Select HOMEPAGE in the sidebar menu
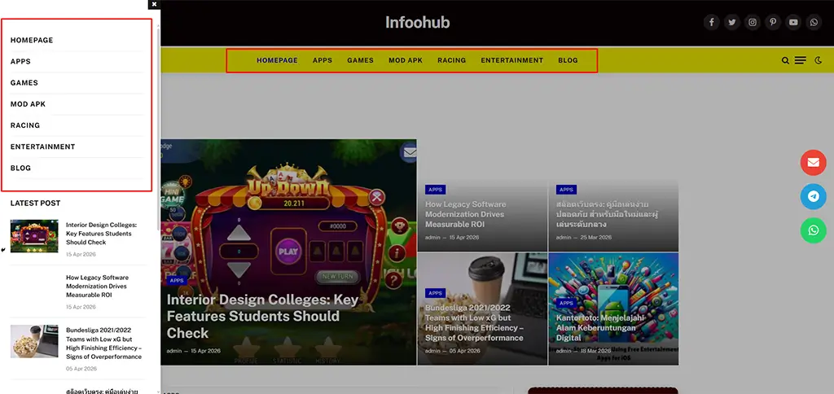Screen dimensions: 834x394 click(x=32, y=41)
